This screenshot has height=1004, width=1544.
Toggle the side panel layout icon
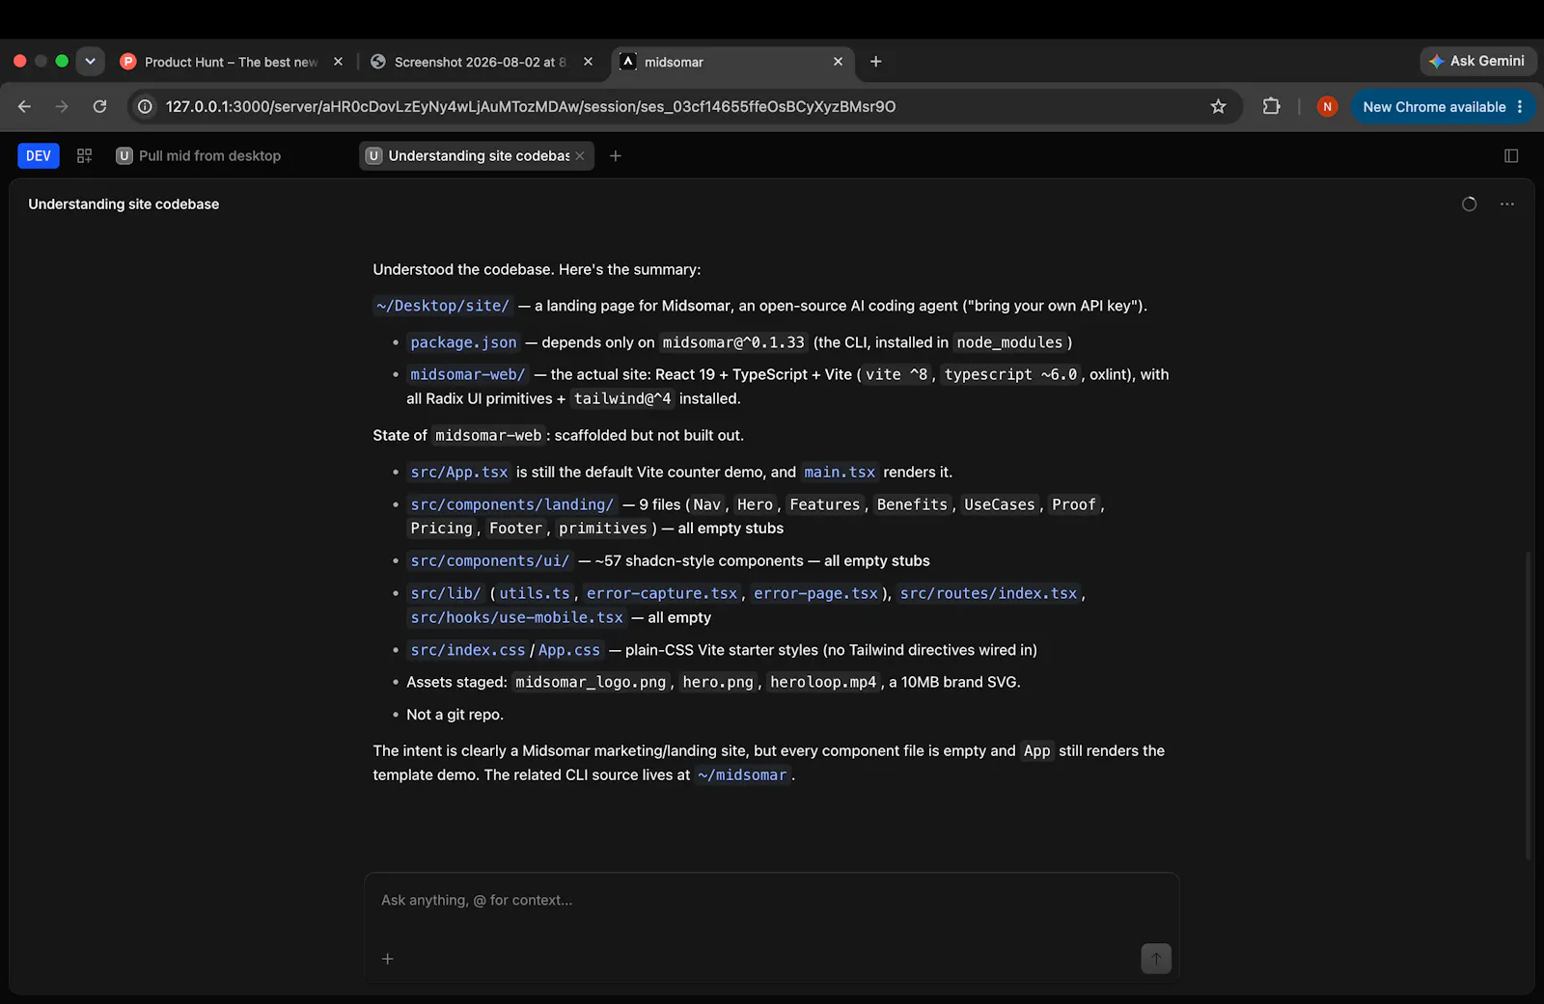(1511, 155)
